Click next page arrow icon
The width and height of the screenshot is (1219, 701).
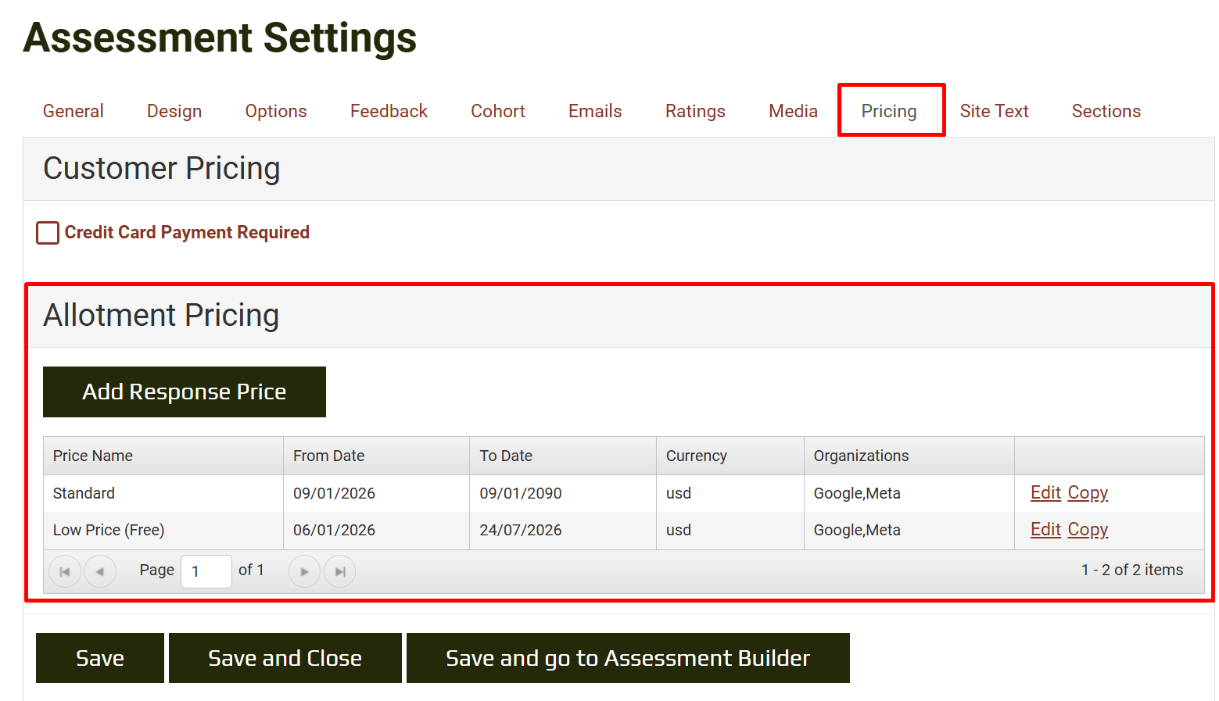click(304, 571)
